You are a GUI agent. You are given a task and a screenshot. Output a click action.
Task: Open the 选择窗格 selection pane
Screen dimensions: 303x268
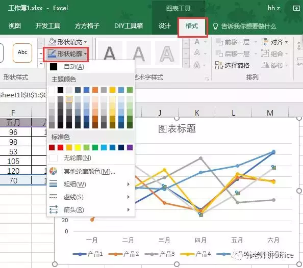click(232, 65)
